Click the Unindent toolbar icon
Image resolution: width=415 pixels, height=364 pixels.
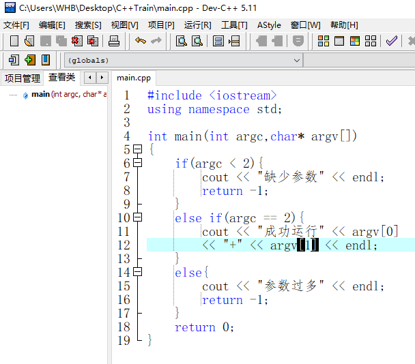pyautogui.click(x=277, y=41)
